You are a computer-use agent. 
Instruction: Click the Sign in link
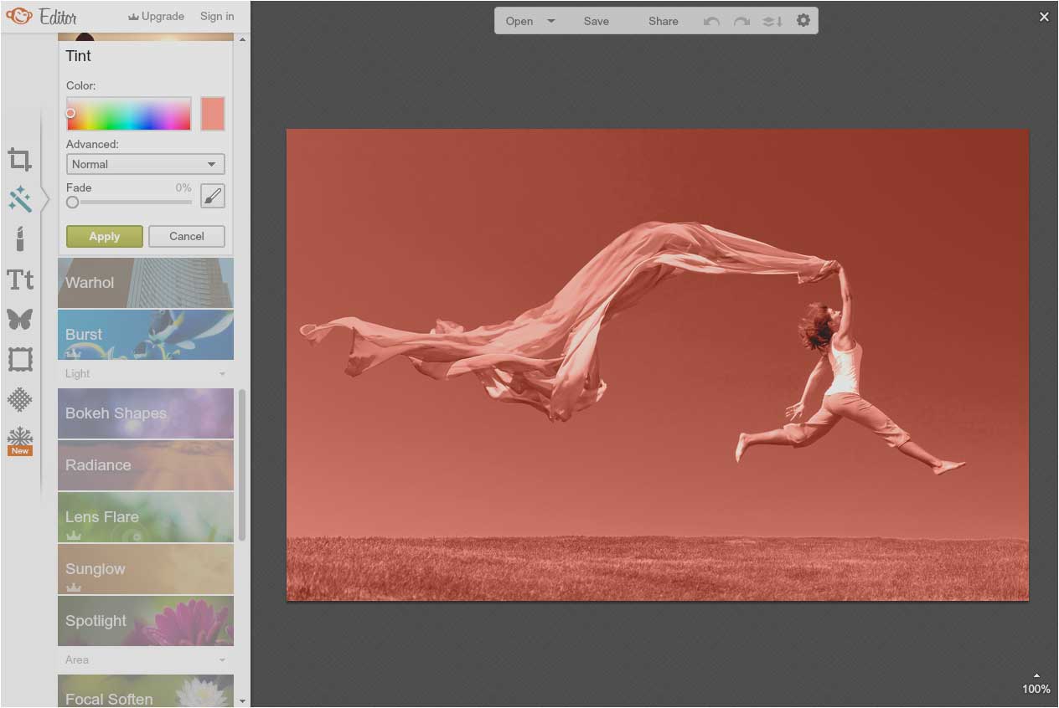point(217,16)
